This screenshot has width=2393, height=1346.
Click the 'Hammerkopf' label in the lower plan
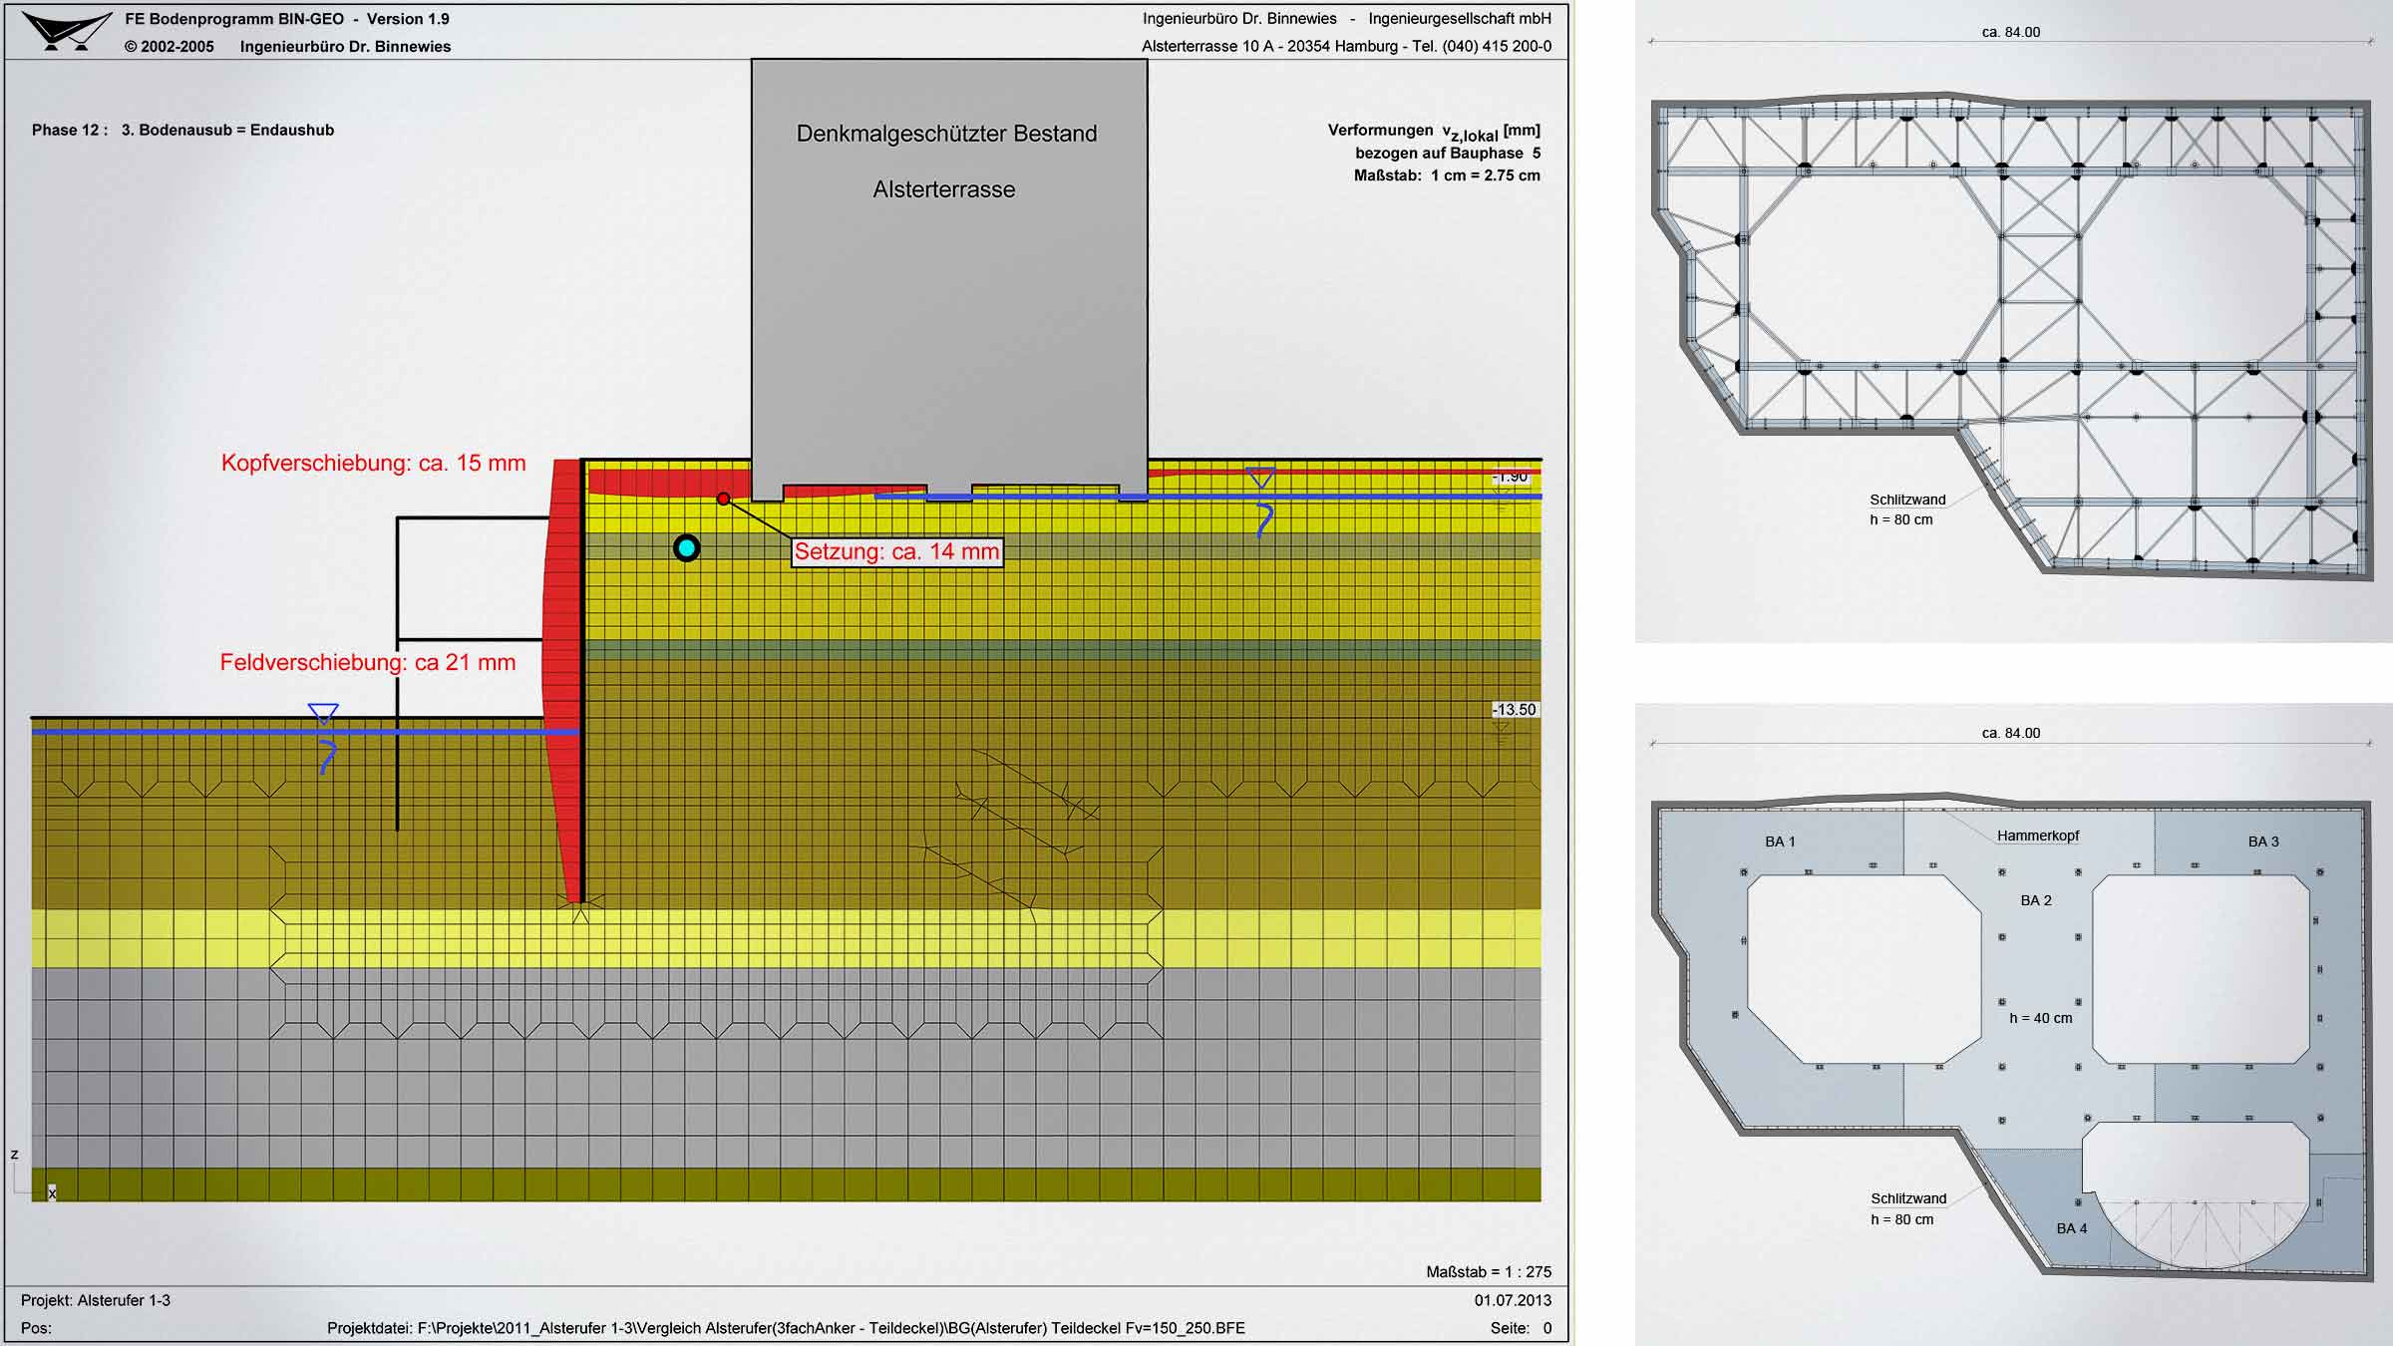[x=2038, y=836]
